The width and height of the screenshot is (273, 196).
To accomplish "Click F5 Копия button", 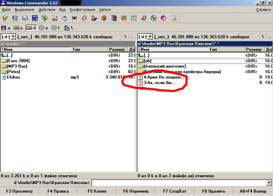I will coord(97,191).
